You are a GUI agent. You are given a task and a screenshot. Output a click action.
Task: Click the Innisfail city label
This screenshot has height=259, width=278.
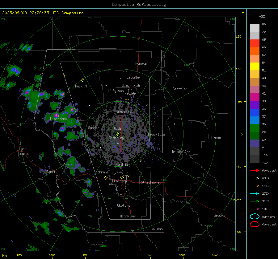tap(124, 111)
